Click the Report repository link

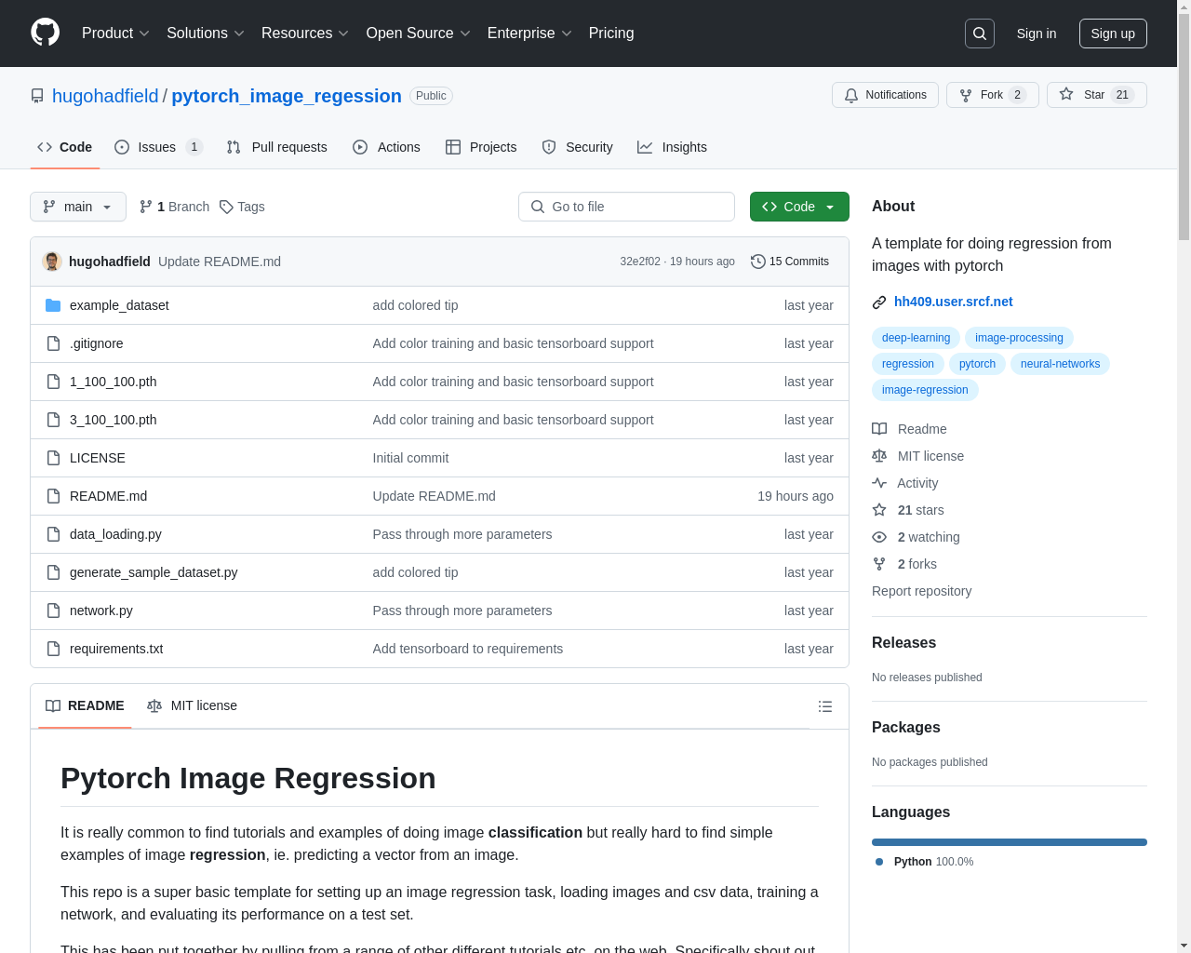[921, 591]
